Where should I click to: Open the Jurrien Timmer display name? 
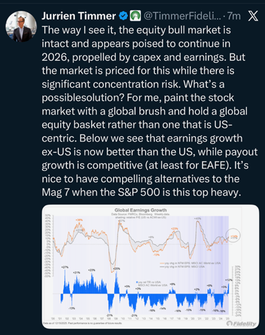(x=79, y=16)
